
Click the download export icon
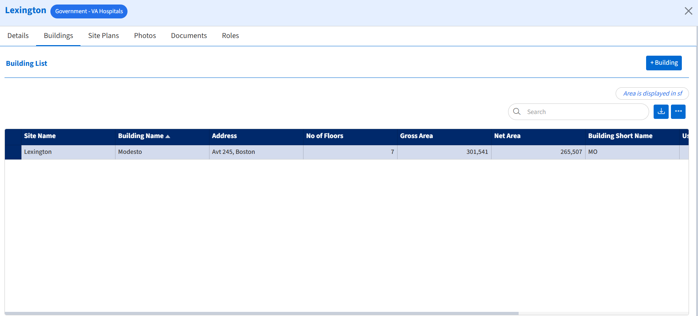tap(661, 112)
